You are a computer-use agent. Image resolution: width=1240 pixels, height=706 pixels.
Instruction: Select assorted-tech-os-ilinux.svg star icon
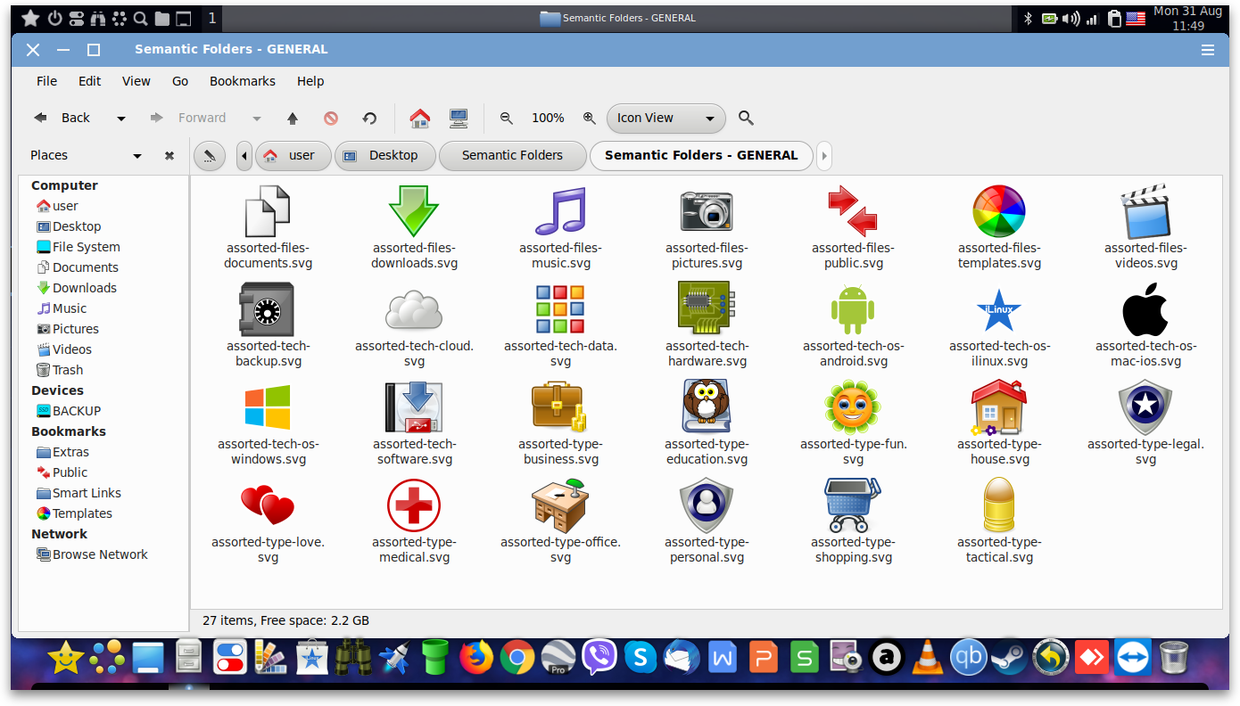(999, 309)
